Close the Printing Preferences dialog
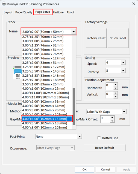This screenshot has width=138, height=174. click(x=134, y=4)
